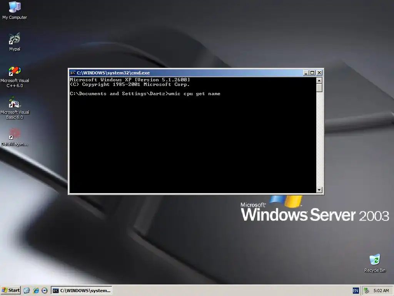
Task: Open the EN language bar indicator
Action: [x=355, y=291]
